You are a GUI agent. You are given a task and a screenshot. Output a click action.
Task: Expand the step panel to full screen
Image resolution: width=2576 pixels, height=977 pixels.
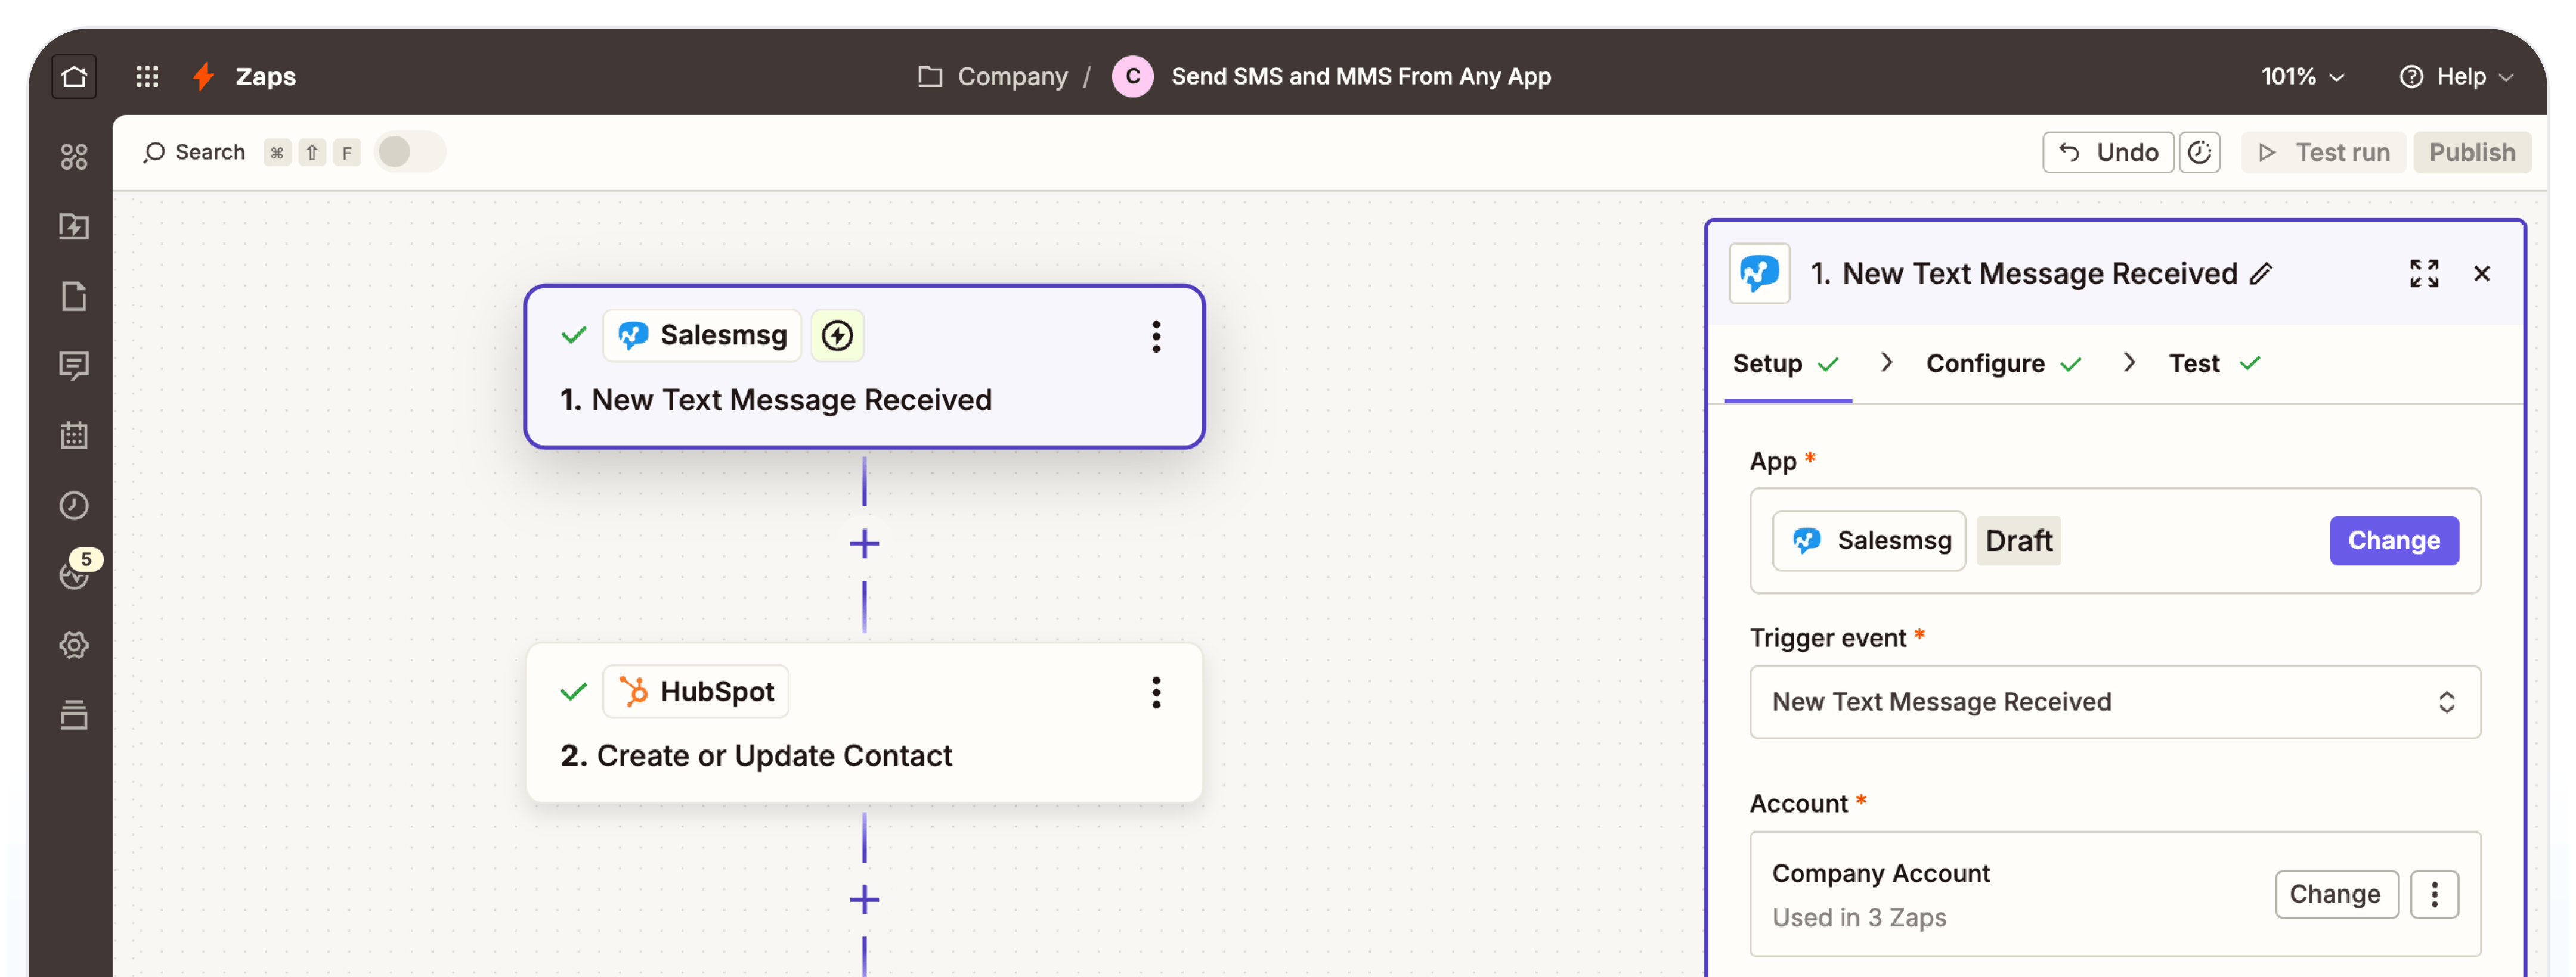[2424, 273]
